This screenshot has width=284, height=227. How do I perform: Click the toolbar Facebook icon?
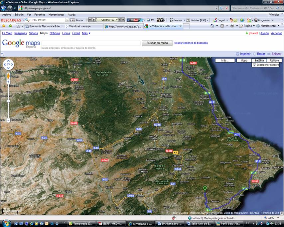tap(129, 20)
